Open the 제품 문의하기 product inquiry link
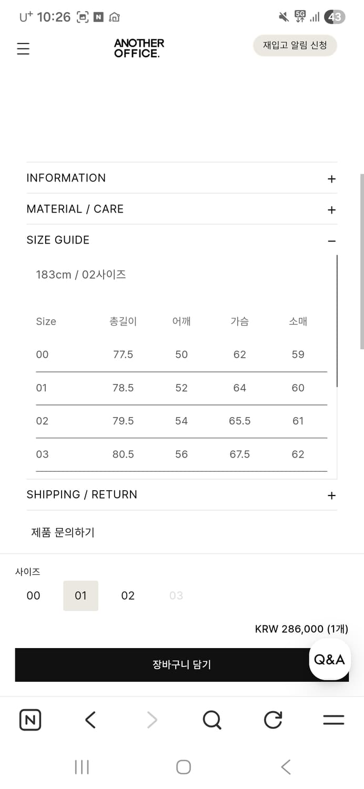Image resolution: width=364 pixels, height=789 pixels. [63, 532]
